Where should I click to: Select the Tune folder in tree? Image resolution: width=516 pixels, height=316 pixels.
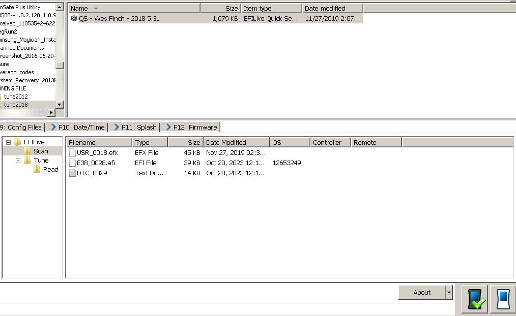(x=41, y=161)
